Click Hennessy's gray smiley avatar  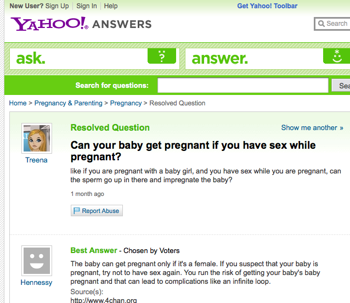37,261
